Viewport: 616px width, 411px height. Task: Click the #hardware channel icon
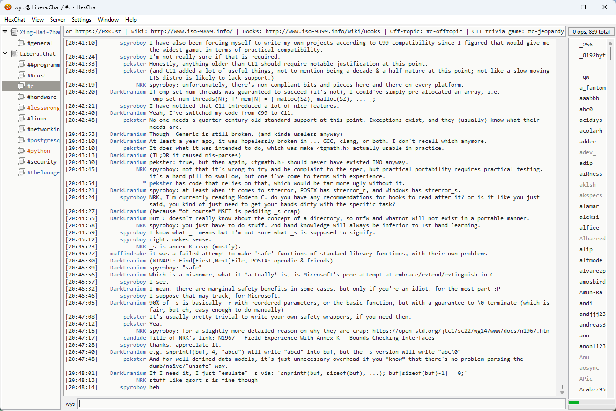pos(22,97)
